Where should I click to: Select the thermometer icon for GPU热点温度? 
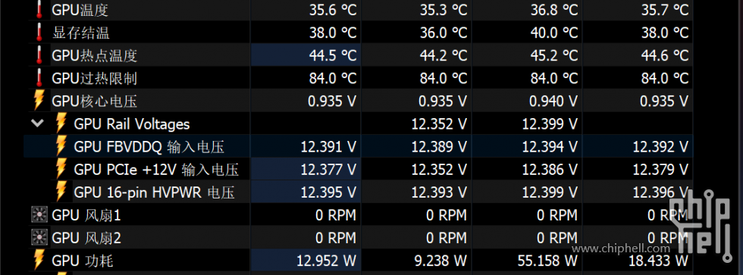[39, 55]
